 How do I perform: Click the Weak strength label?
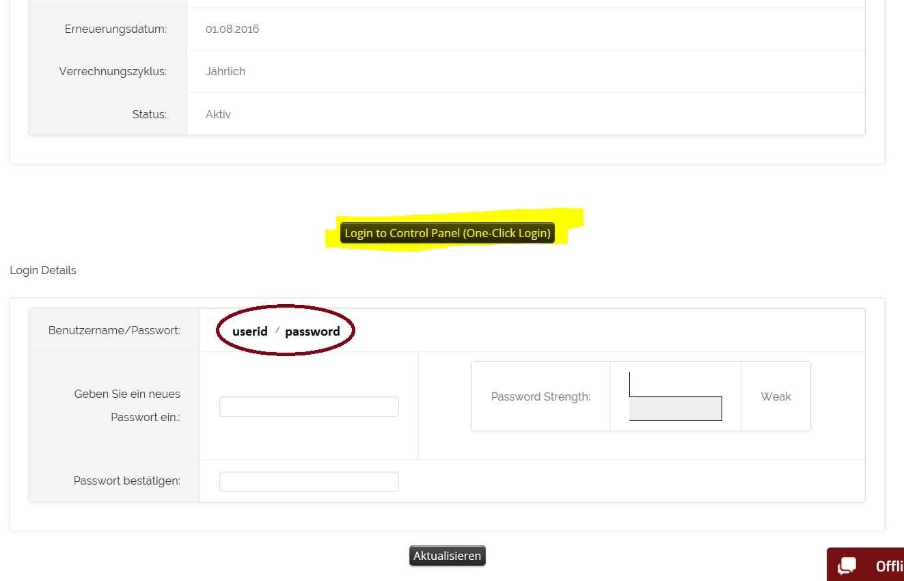pos(776,396)
